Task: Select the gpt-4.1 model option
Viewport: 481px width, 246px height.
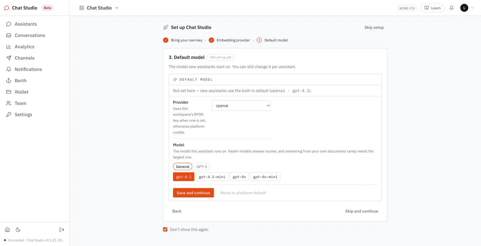Action: 184,177
